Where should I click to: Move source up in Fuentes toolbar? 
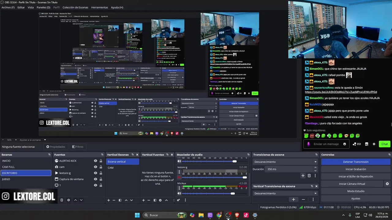pyautogui.click(x=75, y=200)
